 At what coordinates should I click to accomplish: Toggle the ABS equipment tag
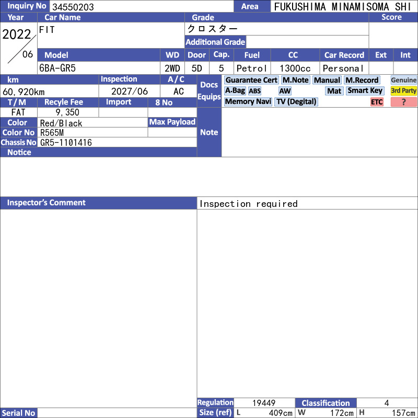(254, 91)
